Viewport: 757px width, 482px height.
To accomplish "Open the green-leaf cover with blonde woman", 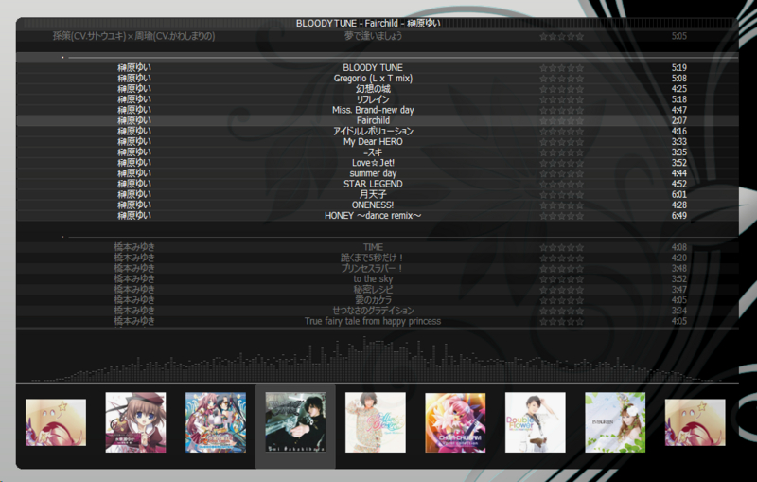I will coord(615,422).
